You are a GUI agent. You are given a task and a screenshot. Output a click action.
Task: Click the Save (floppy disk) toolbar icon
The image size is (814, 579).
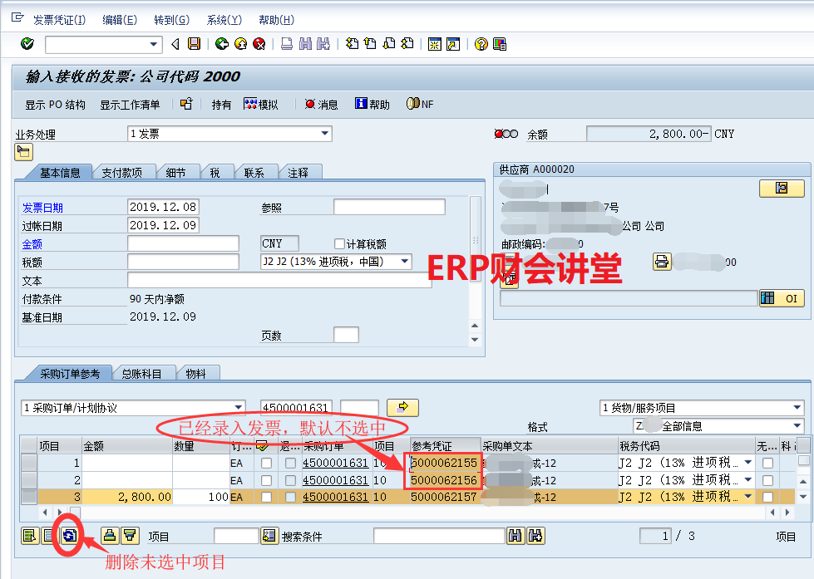point(194,44)
